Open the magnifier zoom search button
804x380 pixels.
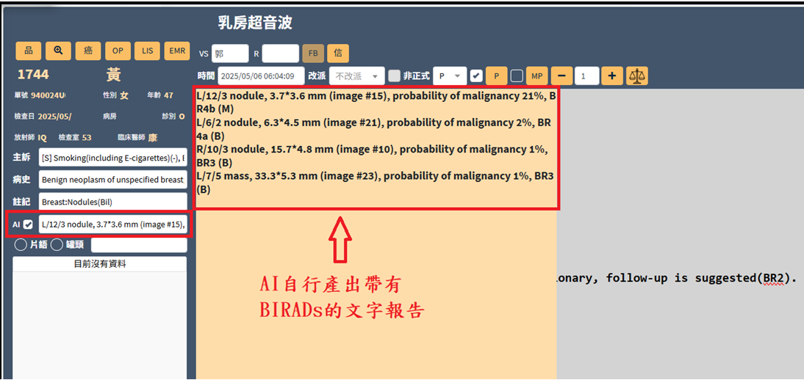click(59, 51)
